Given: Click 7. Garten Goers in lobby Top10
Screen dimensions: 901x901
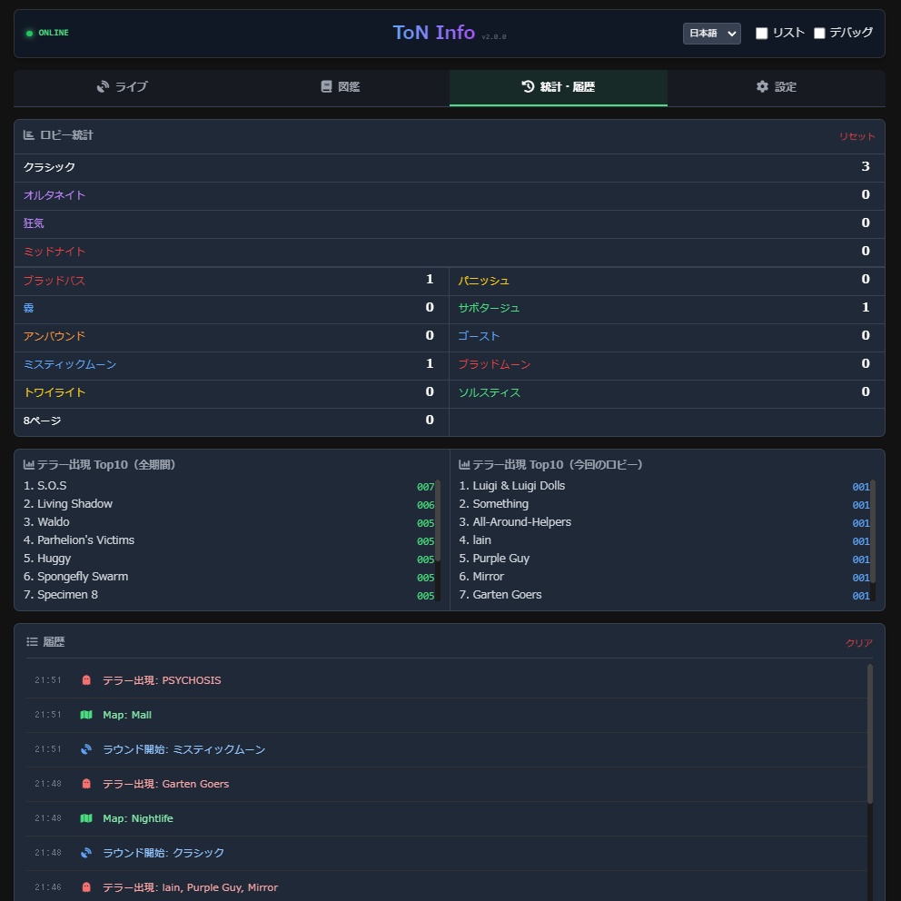Looking at the screenshot, I should pyautogui.click(x=500, y=595).
